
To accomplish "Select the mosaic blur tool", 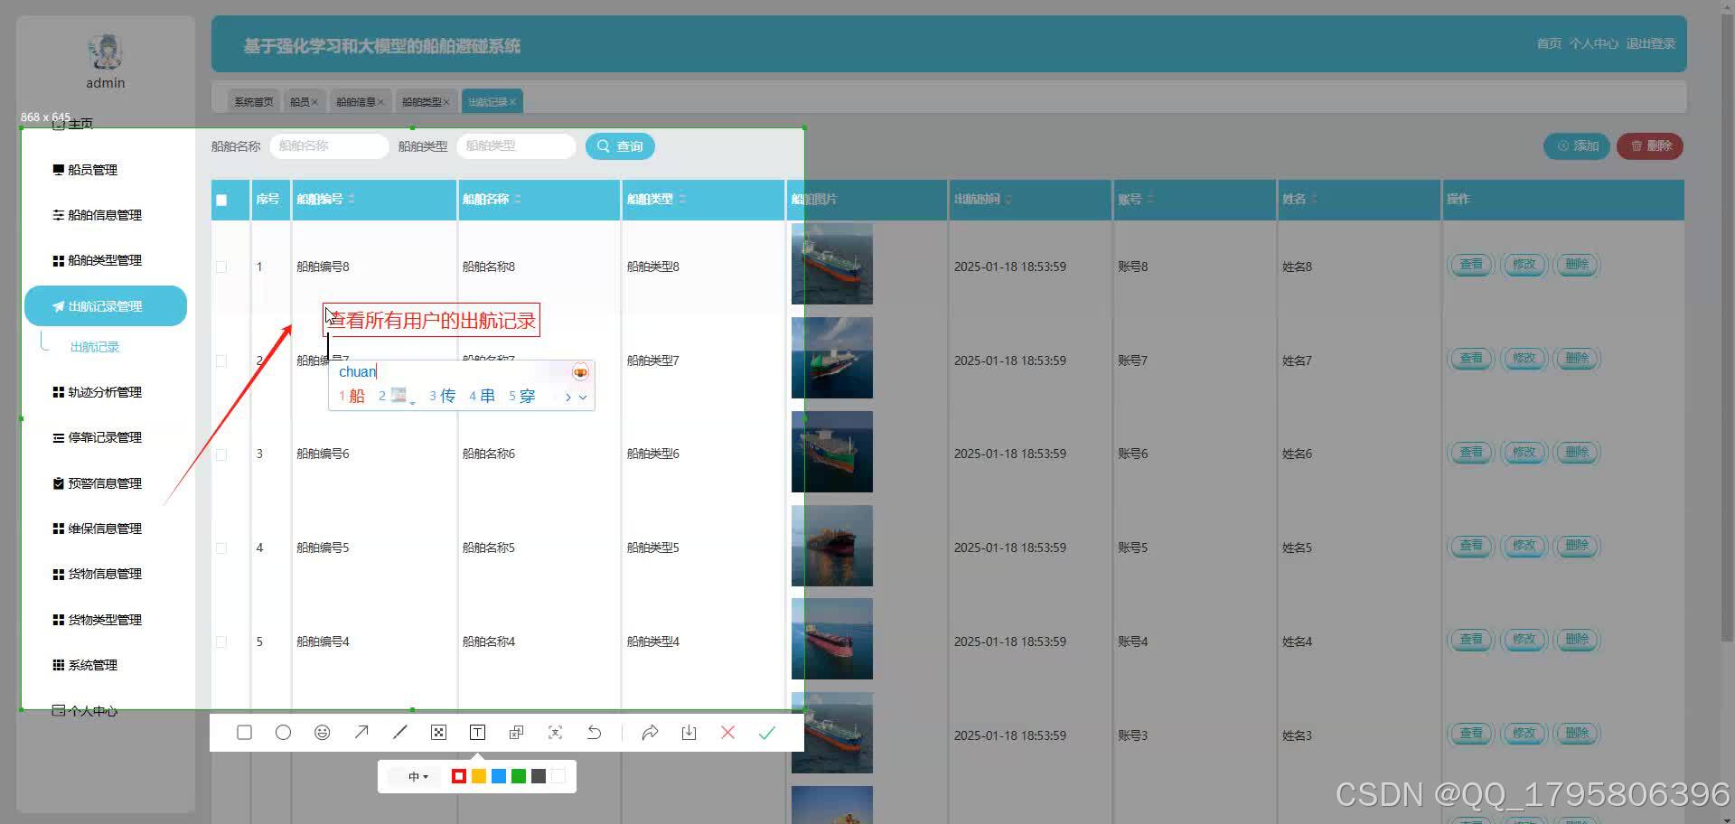I will (x=438, y=733).
